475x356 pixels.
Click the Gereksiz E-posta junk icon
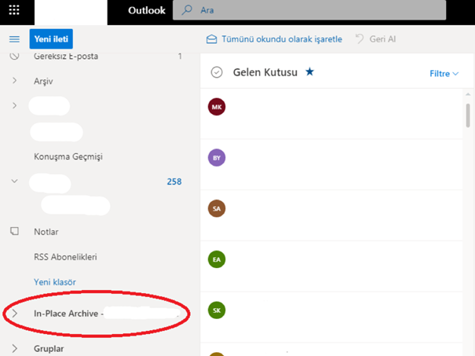14,56
